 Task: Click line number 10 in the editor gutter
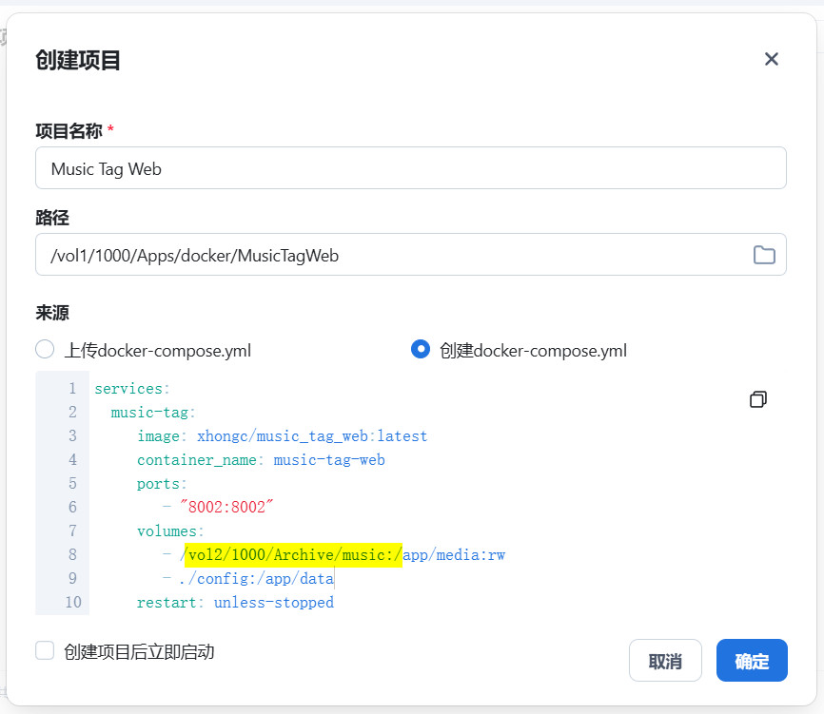tap(73, 602)
